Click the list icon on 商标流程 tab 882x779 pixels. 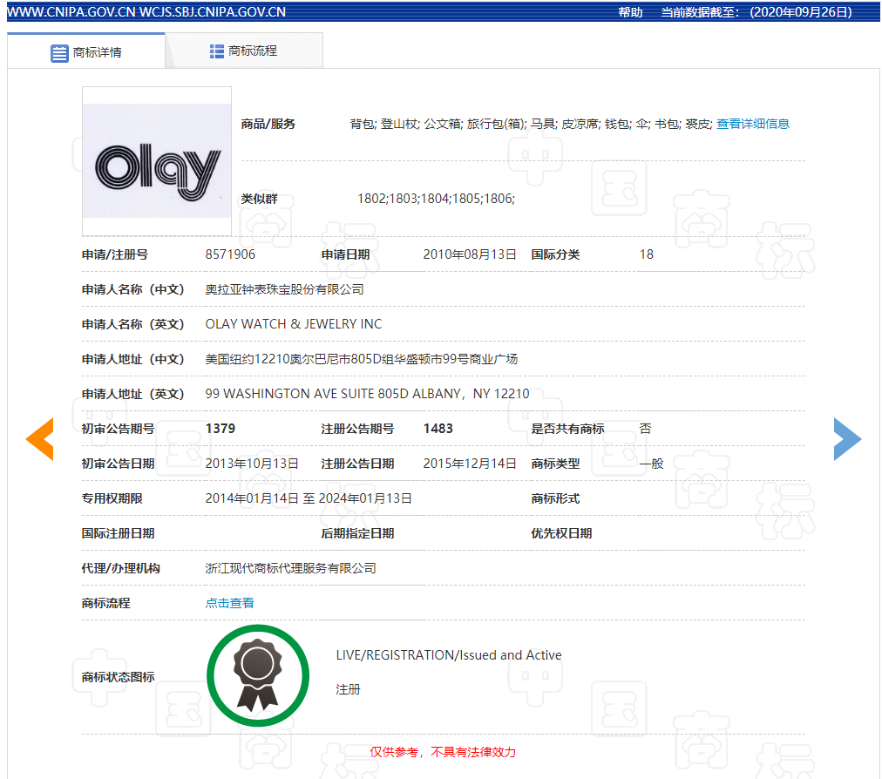point(215,51)
